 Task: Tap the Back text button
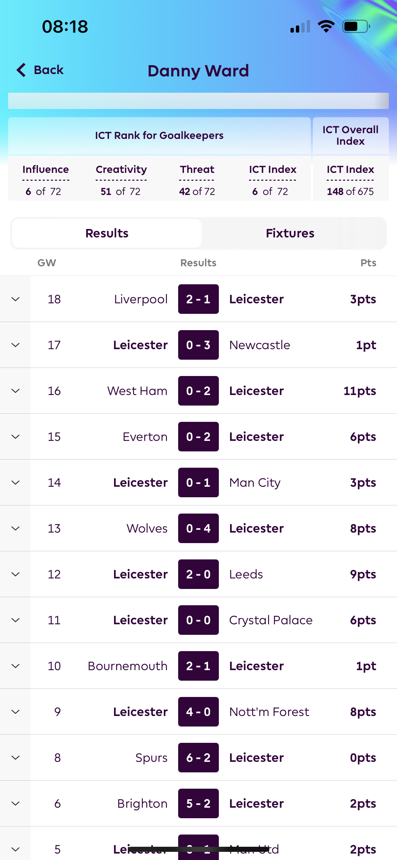49,70
